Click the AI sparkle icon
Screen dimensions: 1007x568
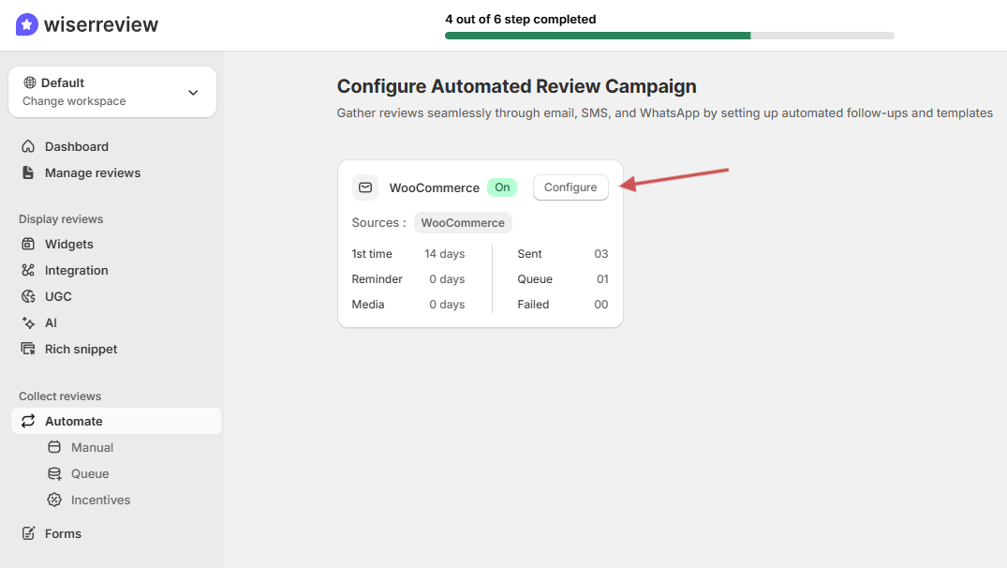click(x=28, y=322)
